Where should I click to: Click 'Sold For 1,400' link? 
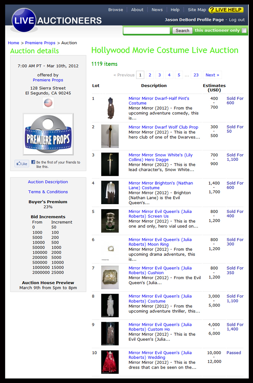click(x=235, y=327)
